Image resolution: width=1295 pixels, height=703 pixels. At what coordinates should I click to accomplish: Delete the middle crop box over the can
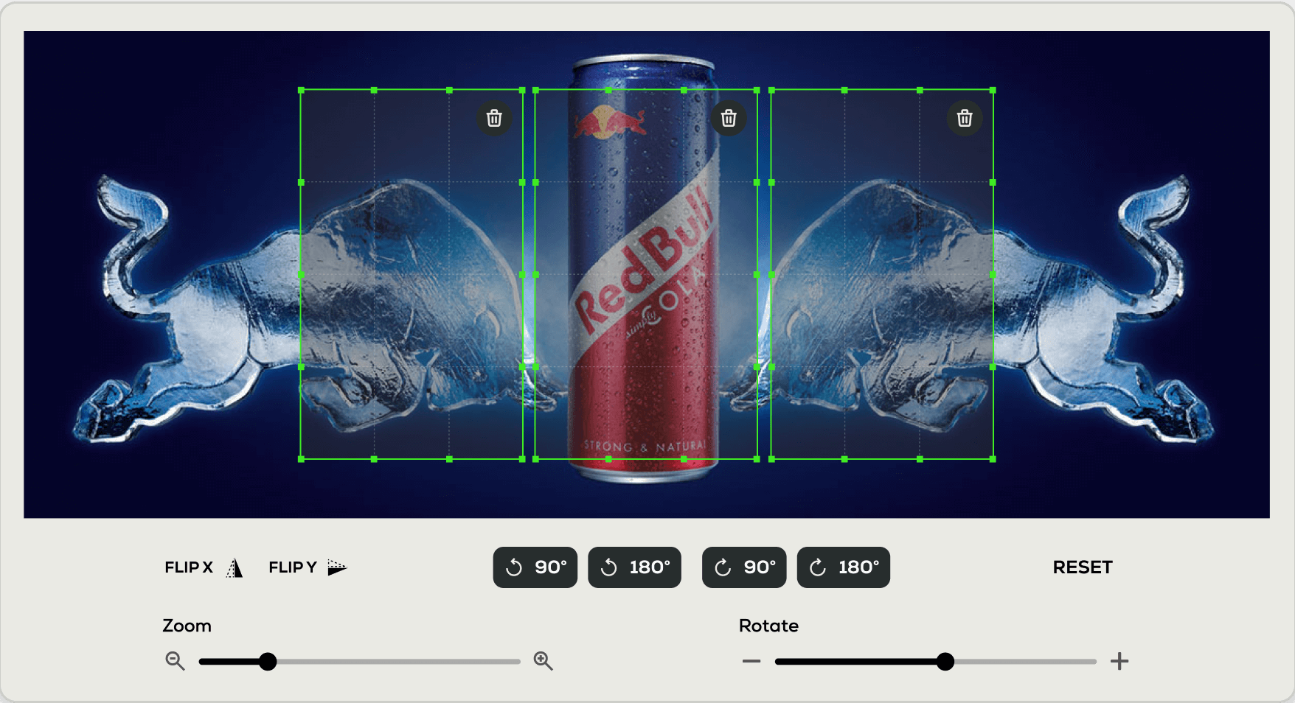point(729,118)
